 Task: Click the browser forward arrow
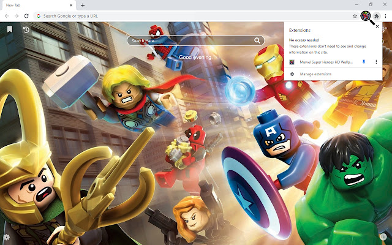click(x=17, y=16)
